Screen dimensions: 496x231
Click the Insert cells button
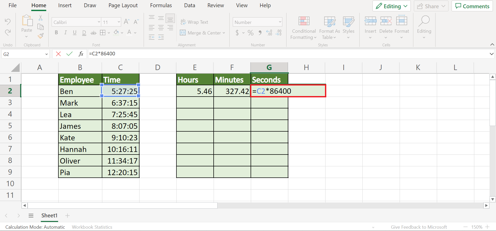(370, 28)
